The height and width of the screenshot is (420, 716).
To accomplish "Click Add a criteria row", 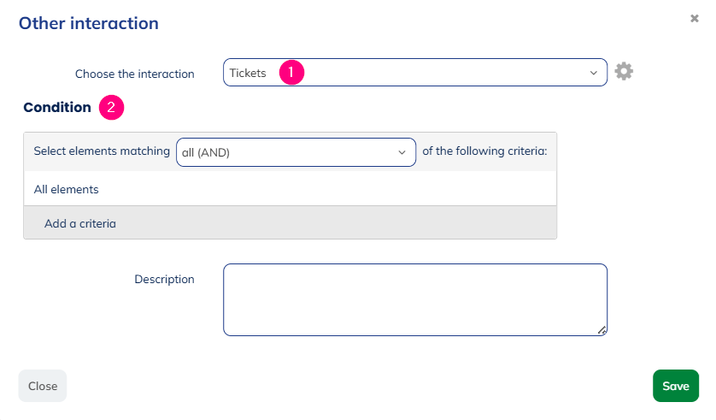I will tap(80, 223).
